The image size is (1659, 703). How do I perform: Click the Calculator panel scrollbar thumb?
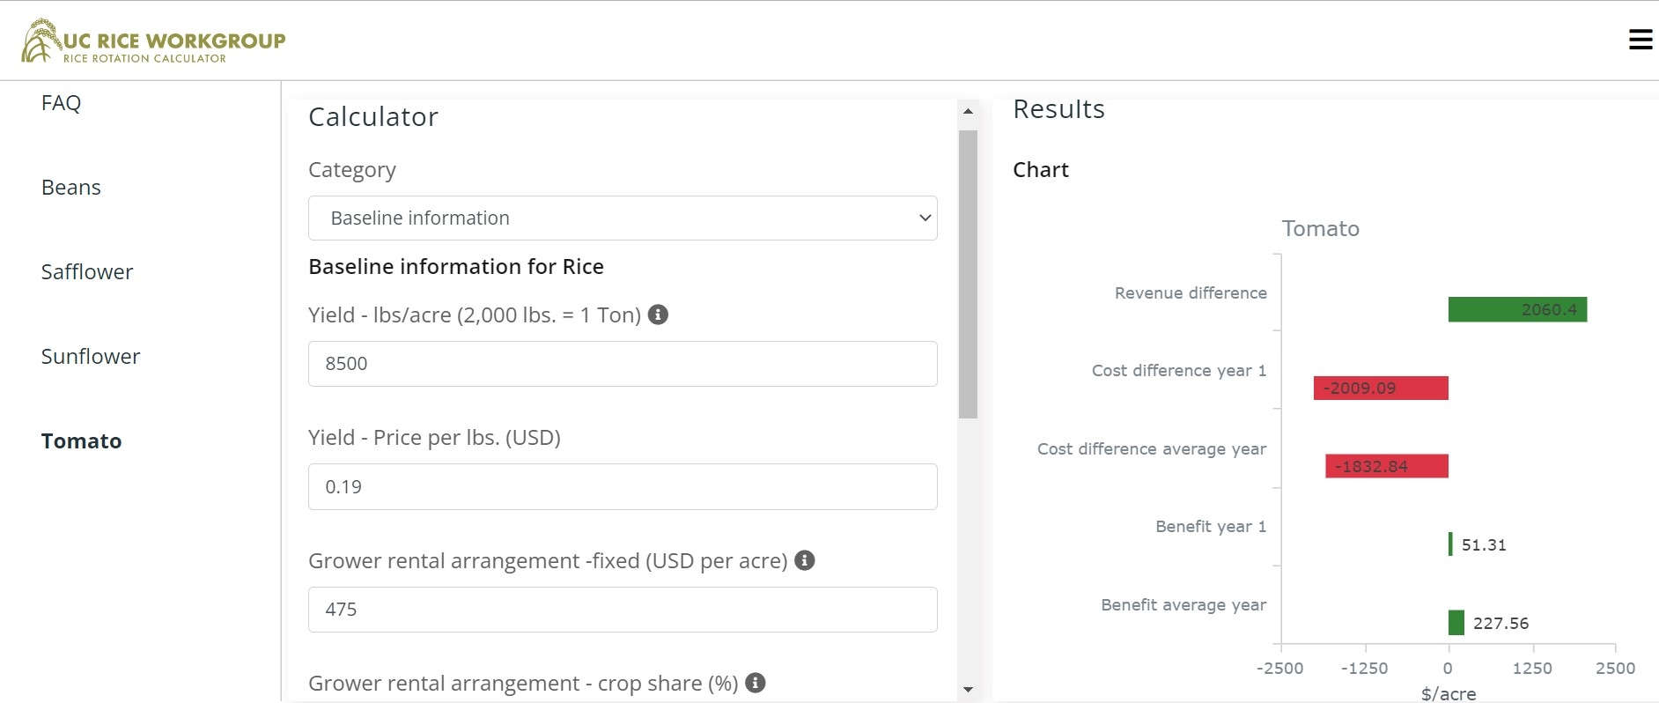tap(968, 273)
